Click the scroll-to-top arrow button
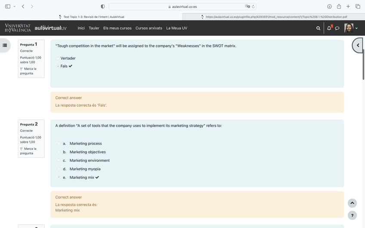365x228 pixels. [x=352, y=203]
